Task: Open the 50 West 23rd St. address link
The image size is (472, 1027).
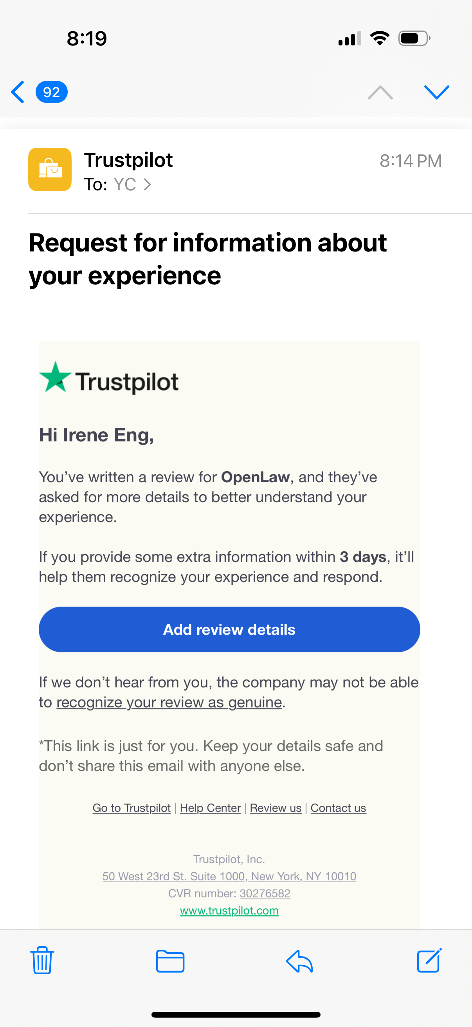Action: click(x=229, y=876)
